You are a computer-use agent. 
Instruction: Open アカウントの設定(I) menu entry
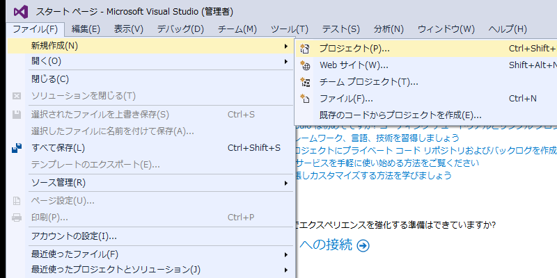click(x=150, y=236)
